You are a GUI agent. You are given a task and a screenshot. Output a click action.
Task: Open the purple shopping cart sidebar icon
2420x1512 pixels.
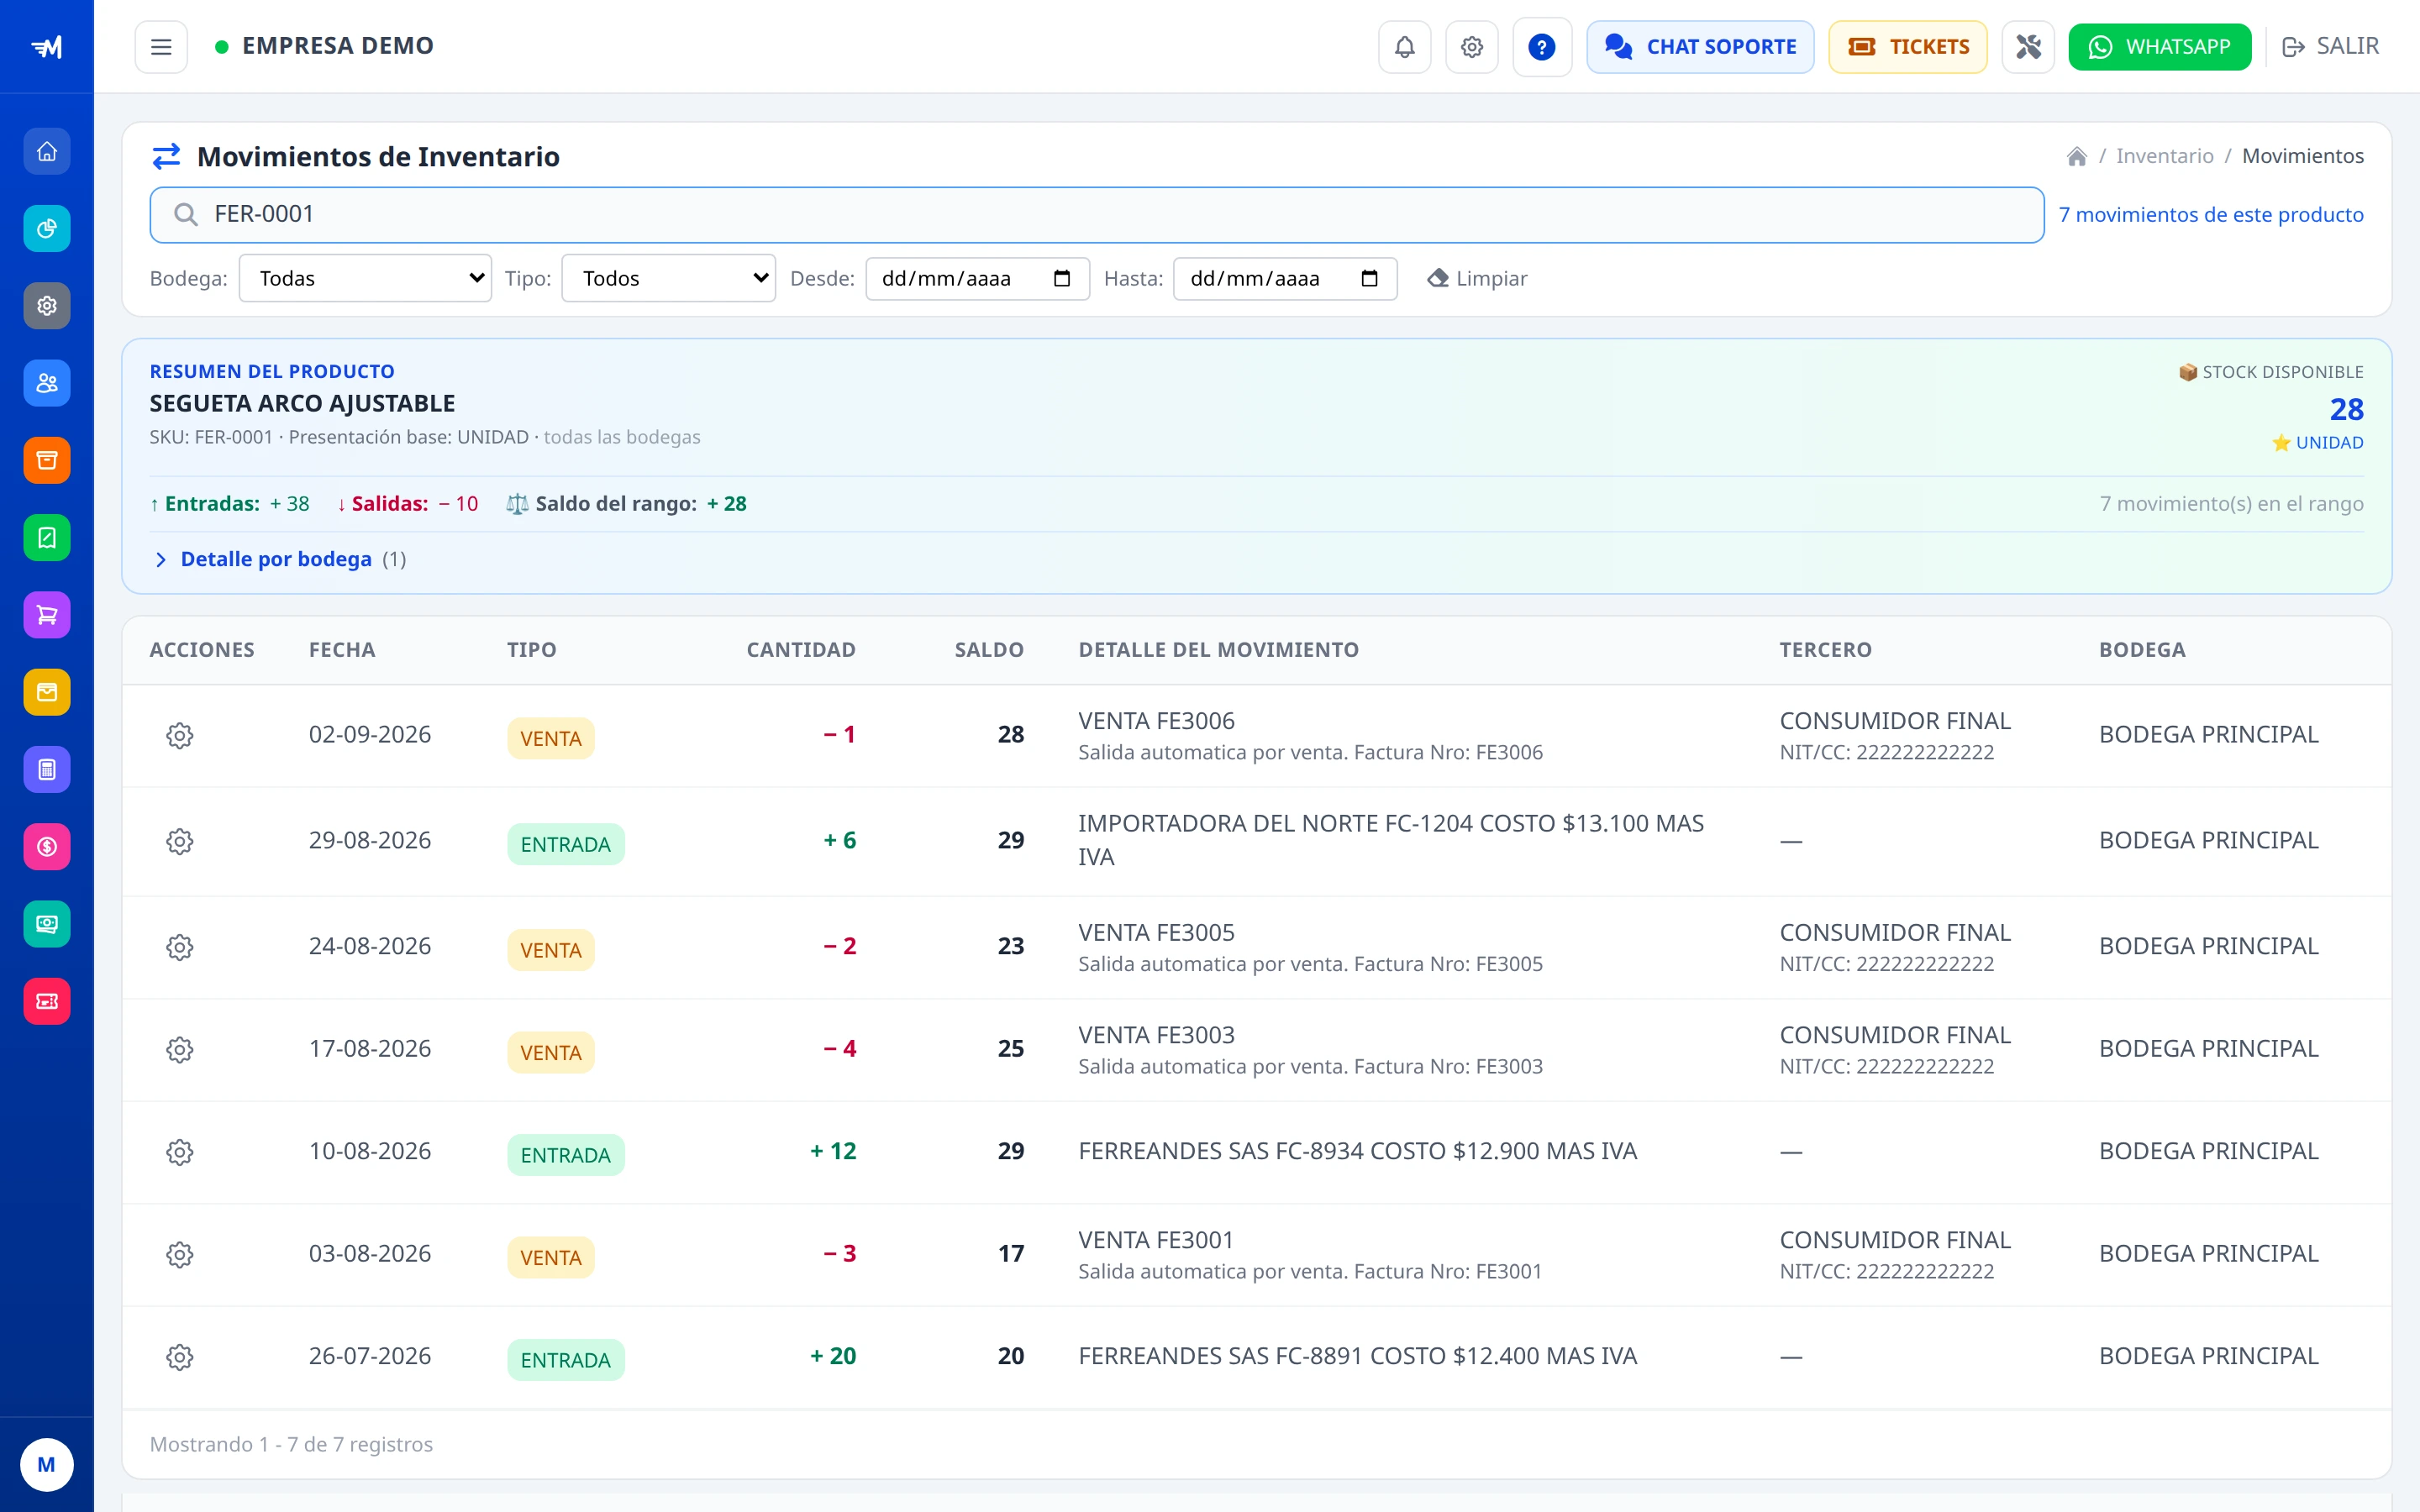pos(47,615)
